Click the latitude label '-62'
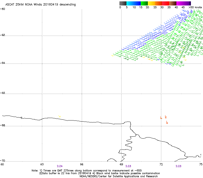This screenshot has height=178, width=203. (2, 35)
